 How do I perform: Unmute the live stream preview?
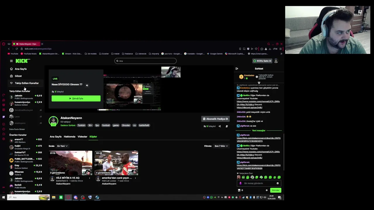[87, 85]
